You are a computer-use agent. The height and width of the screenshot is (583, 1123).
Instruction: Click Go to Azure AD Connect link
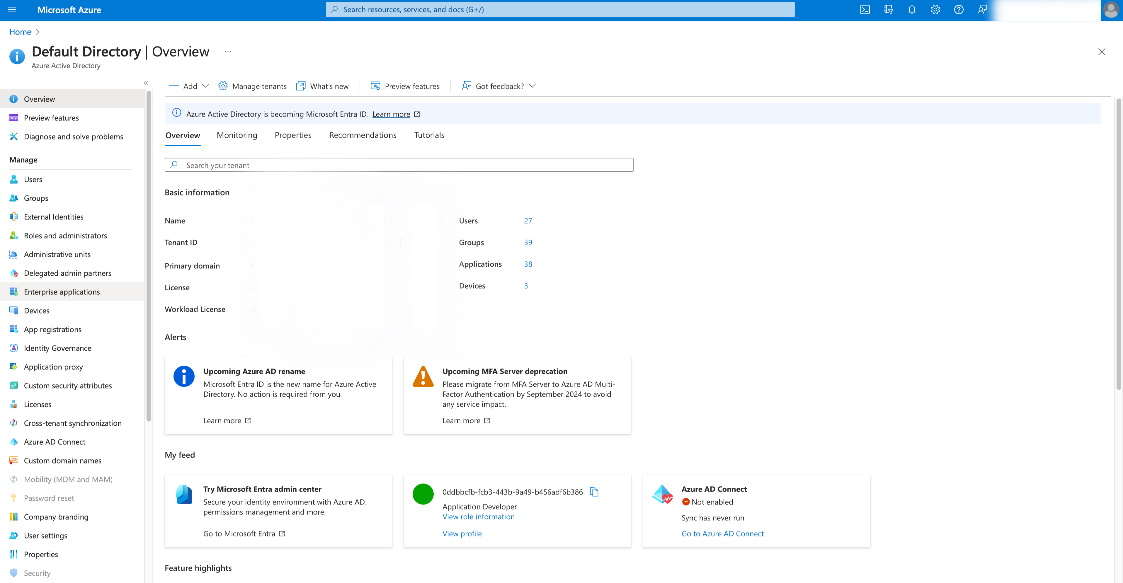click(722, 534)
